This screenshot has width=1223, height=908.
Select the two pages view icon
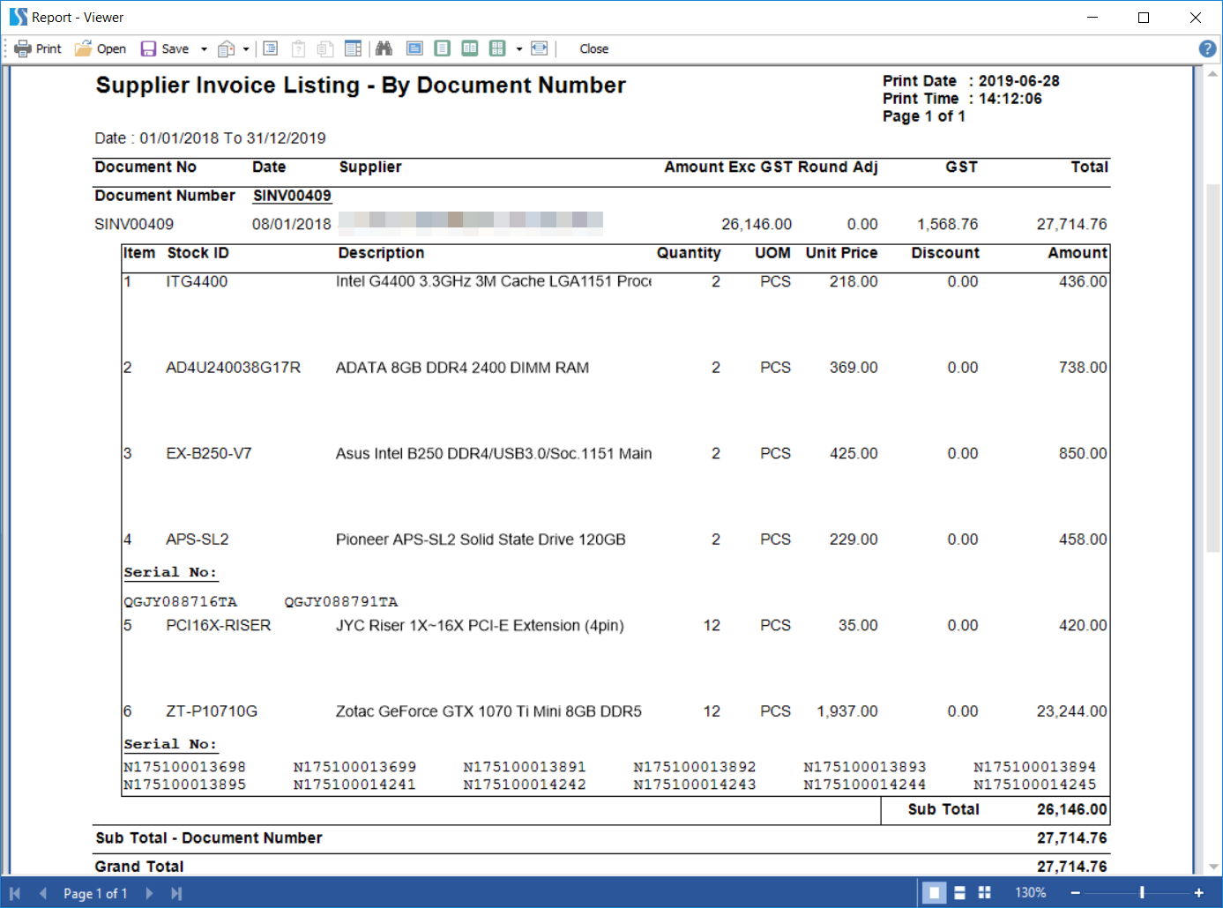coord(470,48)
